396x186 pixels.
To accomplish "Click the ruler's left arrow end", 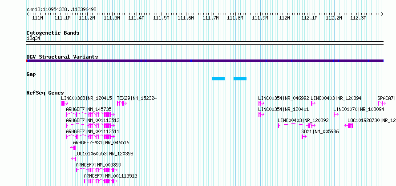I will point(28,14).
